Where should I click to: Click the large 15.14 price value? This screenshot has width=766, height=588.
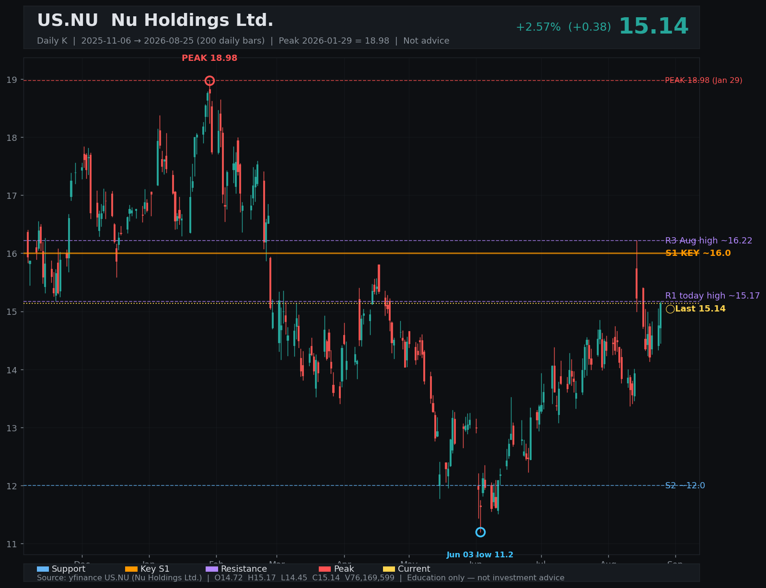click(653, 26)
